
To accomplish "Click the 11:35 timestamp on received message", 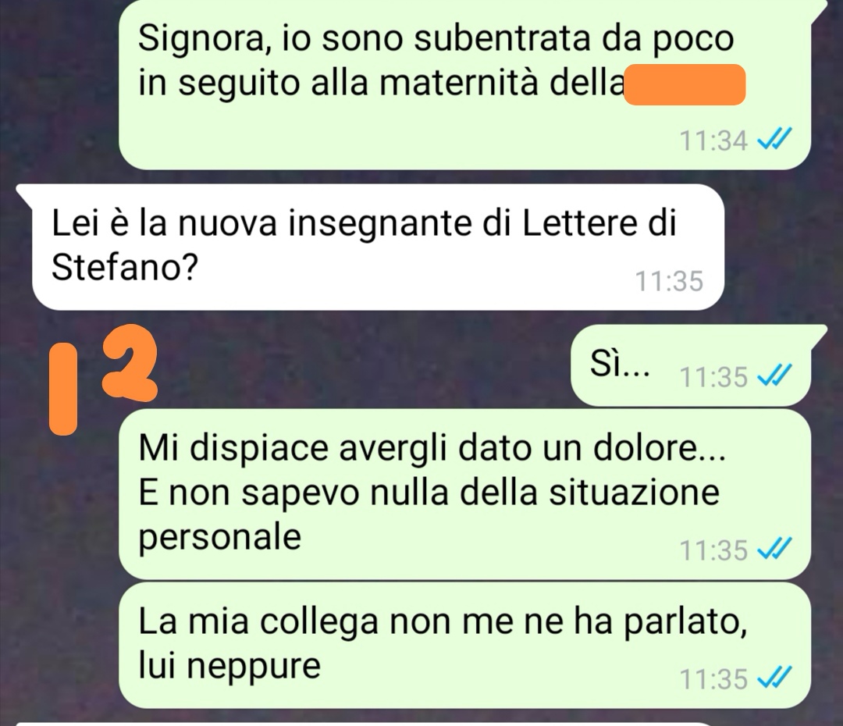I will tap(670, 281).
